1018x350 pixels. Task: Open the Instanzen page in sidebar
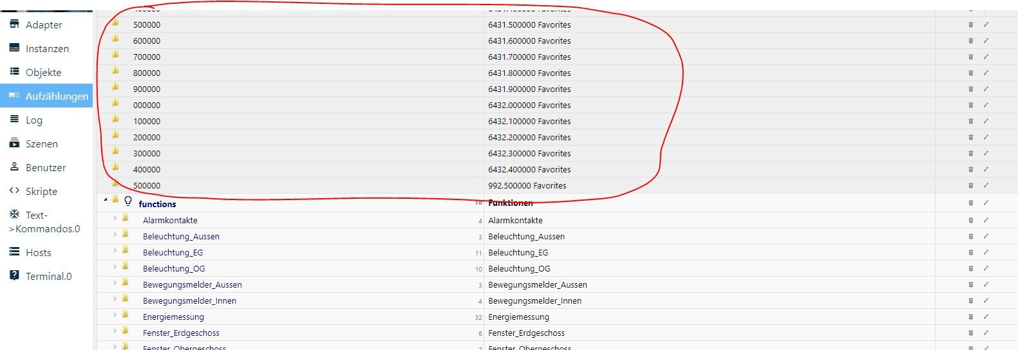coord(47,48)
